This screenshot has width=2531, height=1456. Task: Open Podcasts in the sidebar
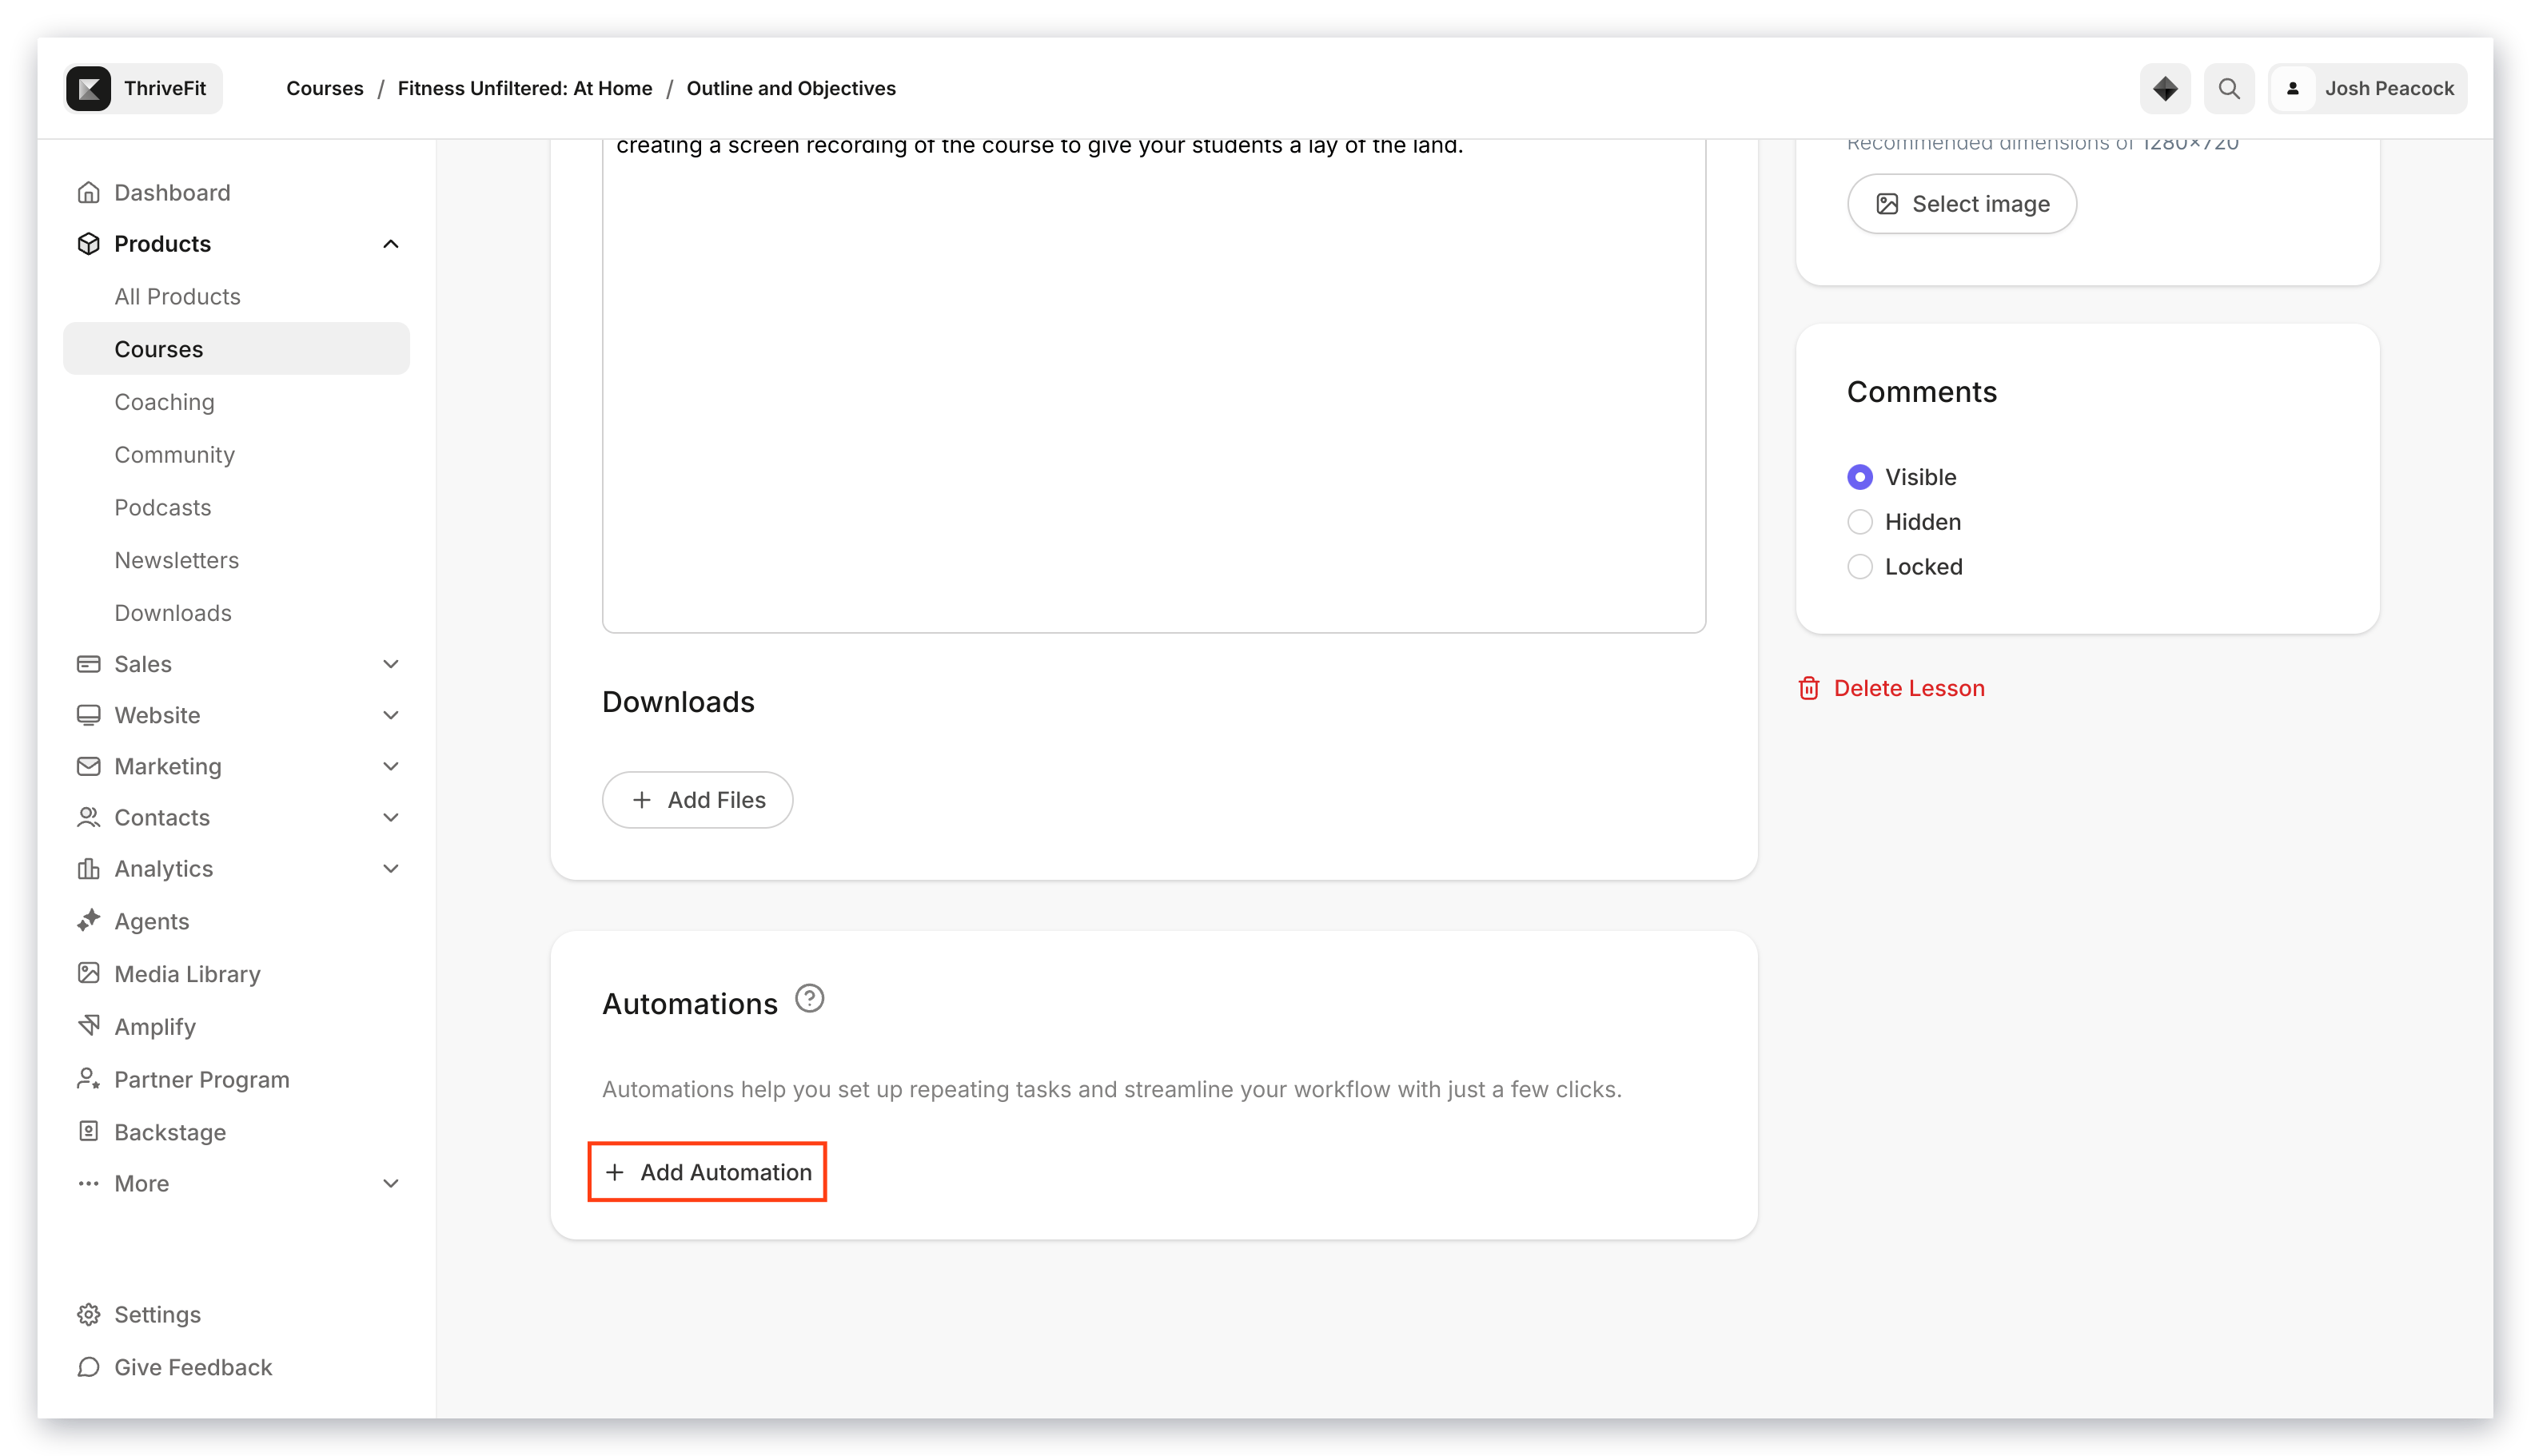(237, 507)
